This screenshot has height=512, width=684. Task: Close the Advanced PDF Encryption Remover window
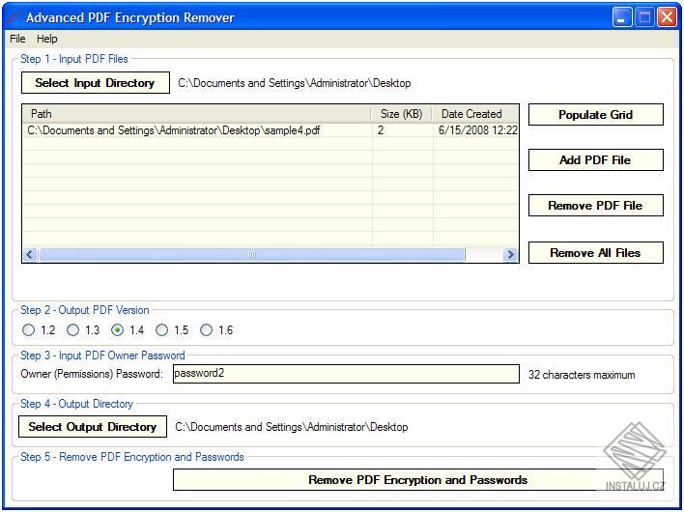point(668,17)
